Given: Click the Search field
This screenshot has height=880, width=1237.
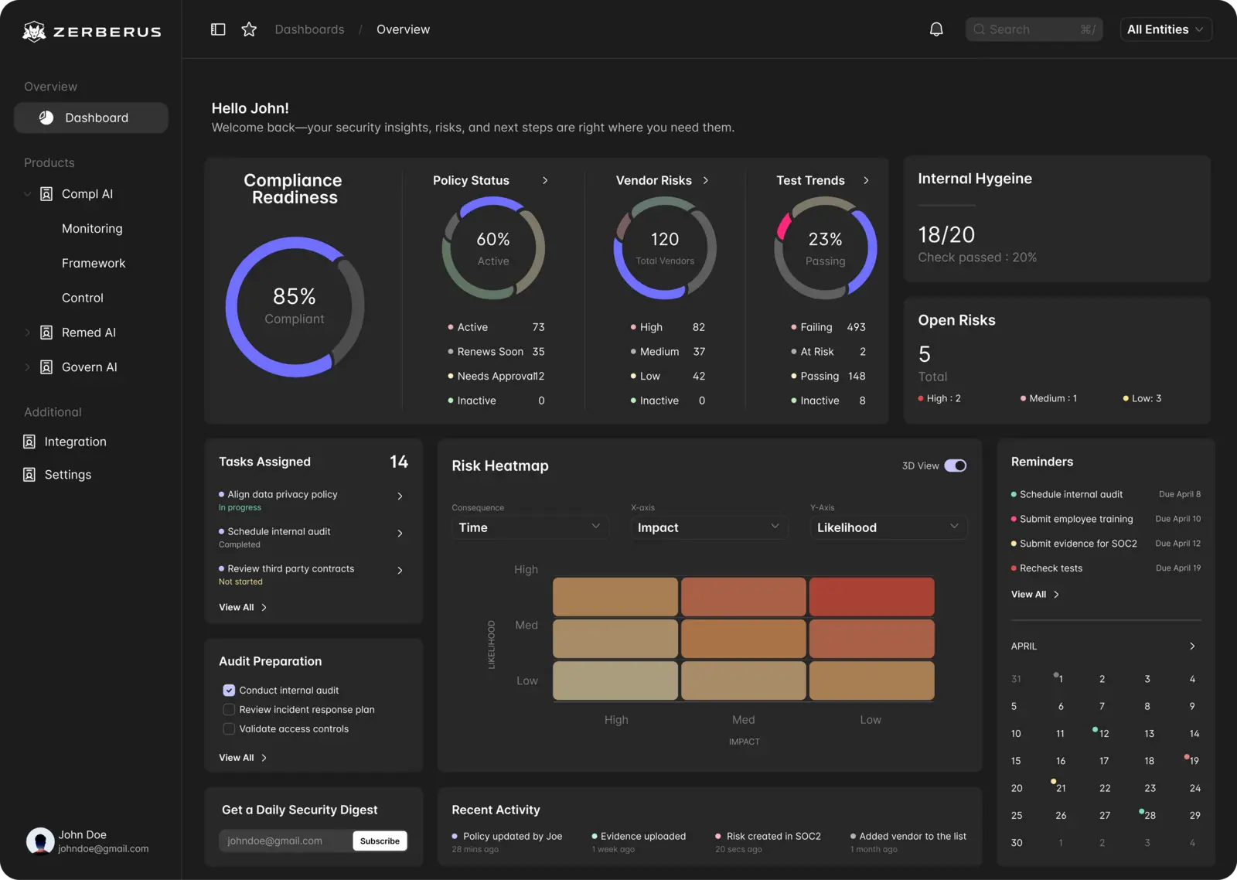Looking at the screenshot, I should [x=1034, y=29].
